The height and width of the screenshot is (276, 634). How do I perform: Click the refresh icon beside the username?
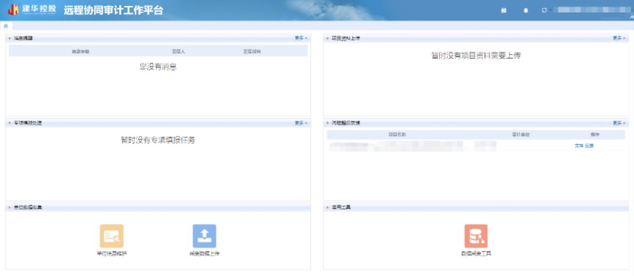coord(544,11)
